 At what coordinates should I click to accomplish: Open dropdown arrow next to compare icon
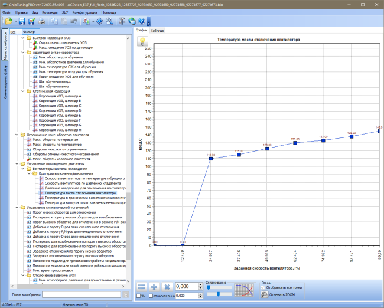93,21
